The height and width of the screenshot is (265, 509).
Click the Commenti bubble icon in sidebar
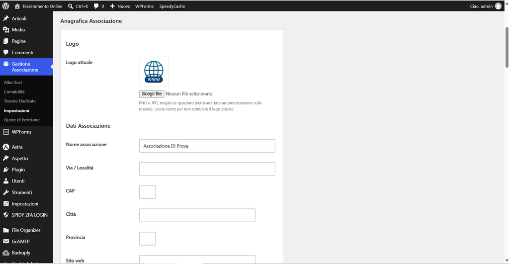(x=6, y=52)
